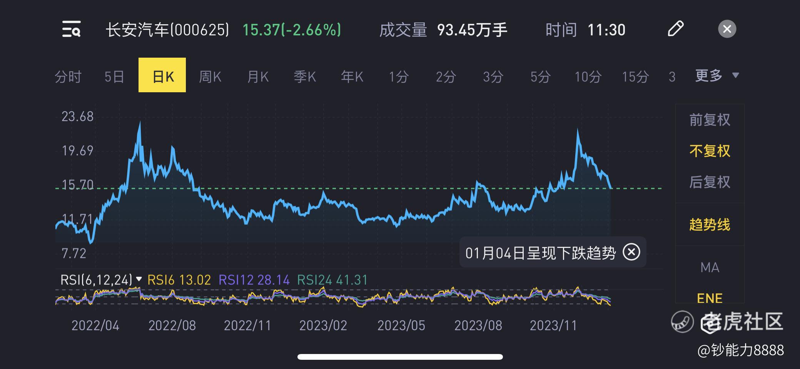
Task: Click the 老虎社区 watermark logo
Action: click(x=728, y=321)
